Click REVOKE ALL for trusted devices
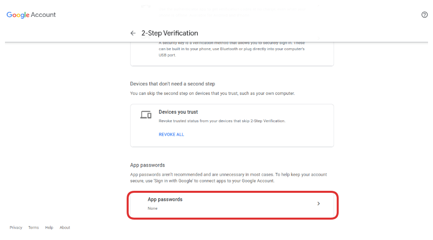This screenshot has height=240, width=433. (x=171, y=135)
